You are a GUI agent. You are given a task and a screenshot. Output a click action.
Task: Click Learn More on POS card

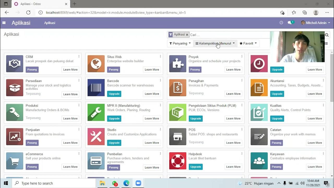233,143
